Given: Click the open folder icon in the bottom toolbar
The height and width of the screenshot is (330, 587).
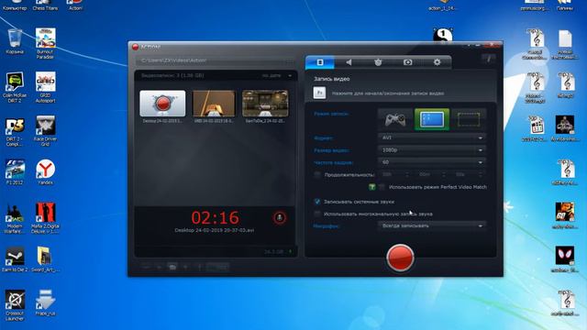Looking at the screenshot, I should (172, 267).
